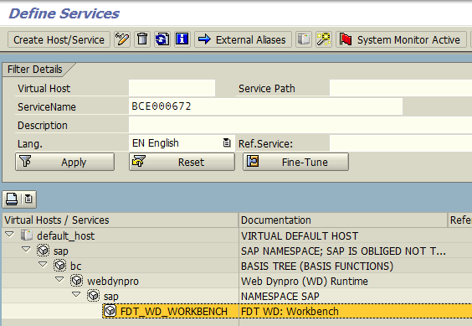The width and height of the screenshot is (472, 326).
Task: Click the Fine-Tune button
Action: tap(296, 162)
